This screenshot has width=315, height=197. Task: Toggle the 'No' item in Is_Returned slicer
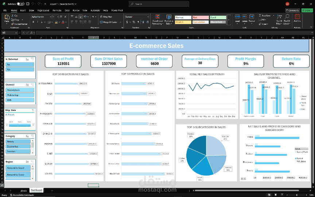pyautogui.click(x=20, y=65)
